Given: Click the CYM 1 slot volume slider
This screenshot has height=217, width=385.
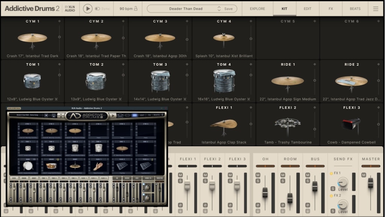Looking at the screenshot, I should click(x=59, y=38).
